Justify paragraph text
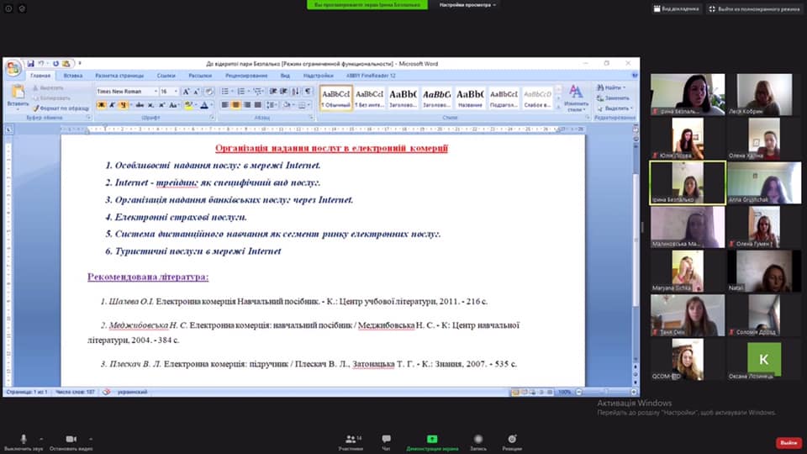Image resolution: width=807 pixels, height=454 pixels. pos(258,105)
